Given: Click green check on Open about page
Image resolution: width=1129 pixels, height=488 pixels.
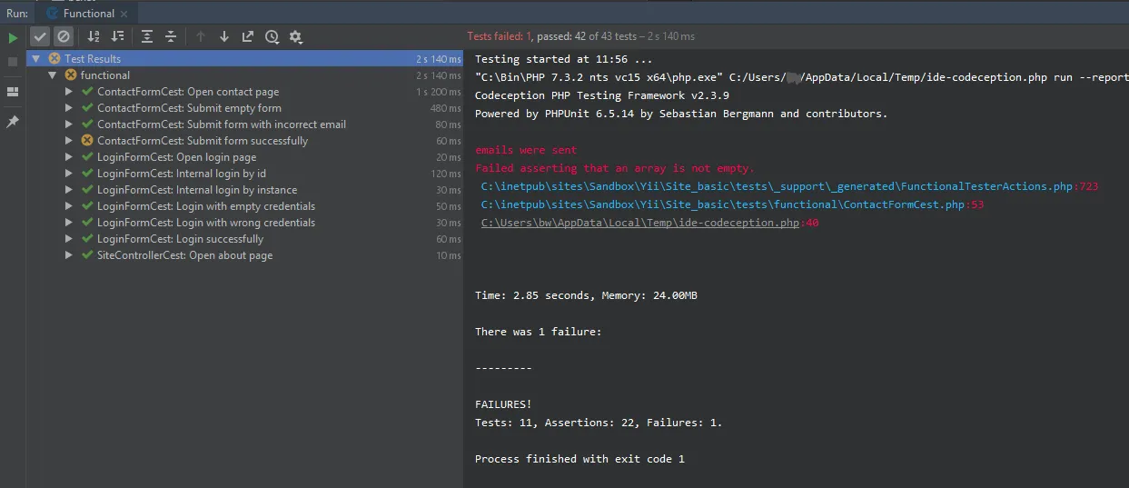Looking at the screenshot, I should click(87, 255).
